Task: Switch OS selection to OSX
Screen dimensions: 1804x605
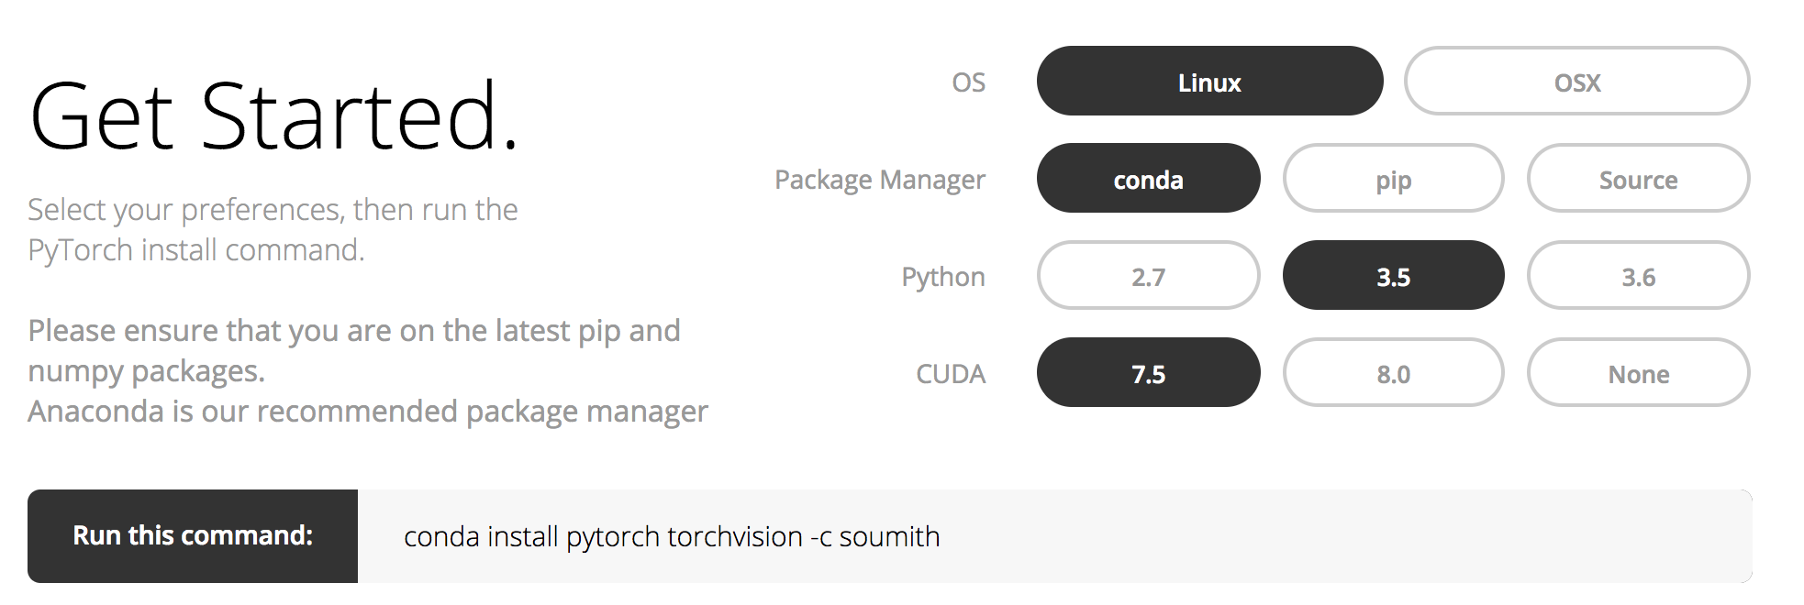Action: point(1576,82)
